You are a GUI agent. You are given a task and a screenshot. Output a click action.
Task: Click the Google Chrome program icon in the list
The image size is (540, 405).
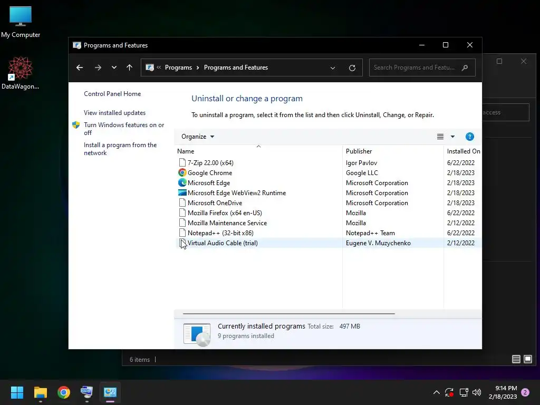click(x=182, y=172)
